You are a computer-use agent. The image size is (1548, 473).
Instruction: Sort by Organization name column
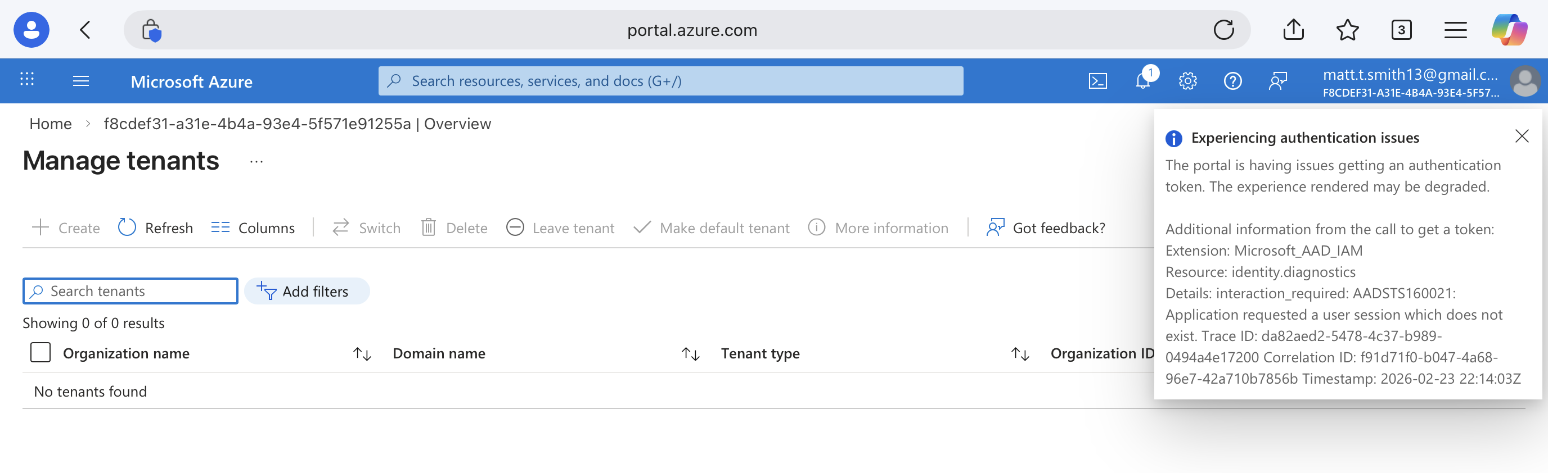(362, 354)
